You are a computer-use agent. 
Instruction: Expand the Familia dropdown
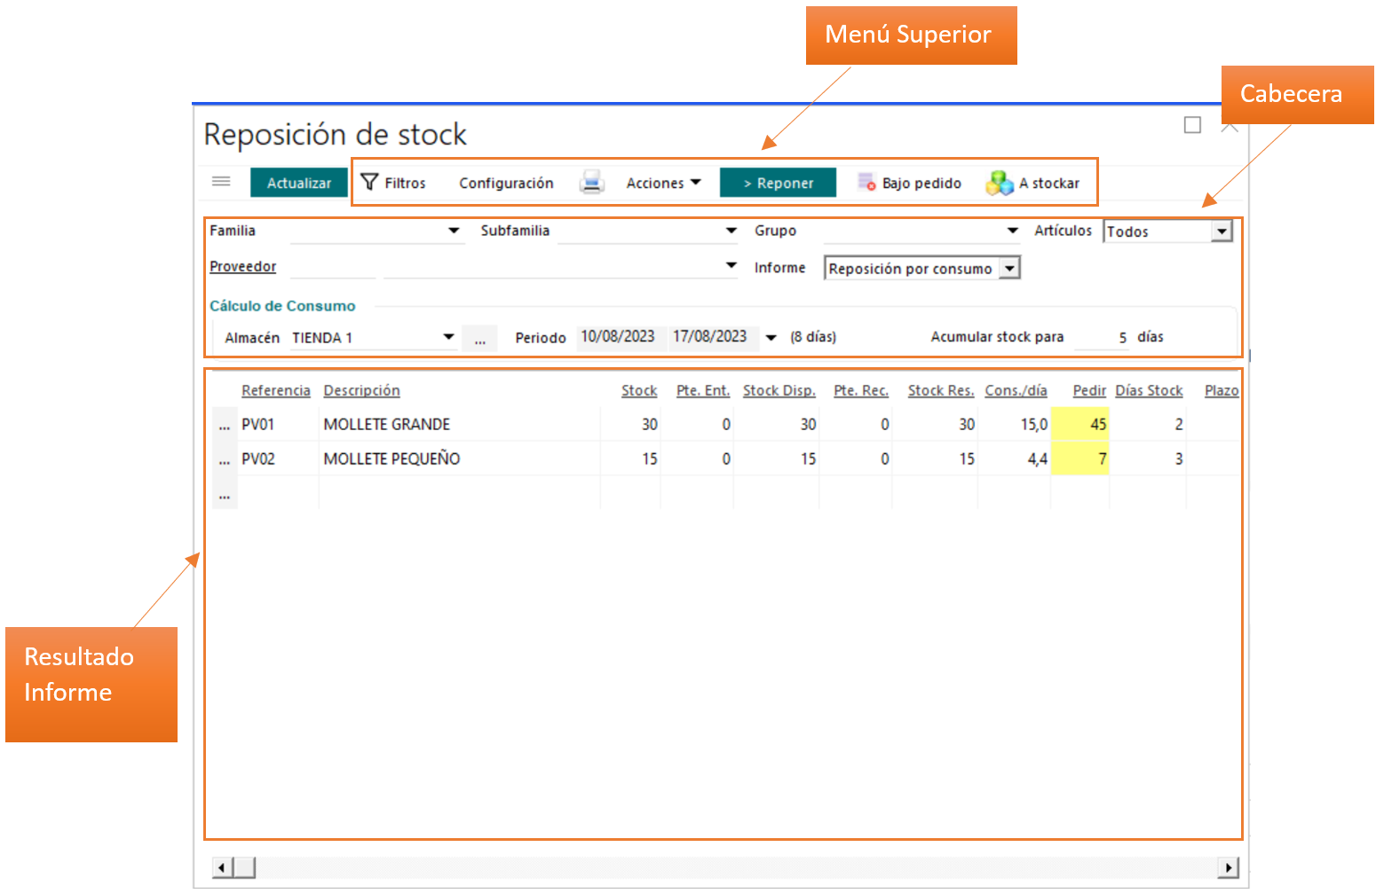point(454,231)
